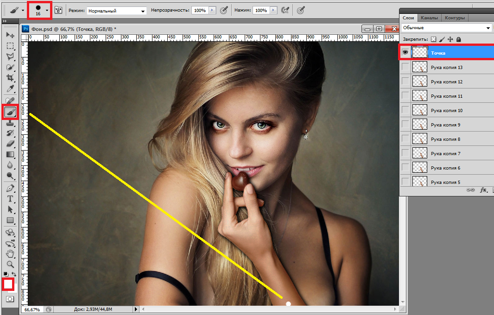
Task: Activate the Horizontal Type tool
Action: (x=10, y=199)
